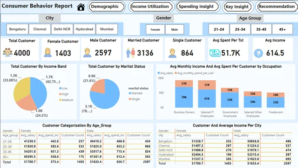
Task: Click the Low legend marker in income band chart
Action: click(x=60, y=88)
